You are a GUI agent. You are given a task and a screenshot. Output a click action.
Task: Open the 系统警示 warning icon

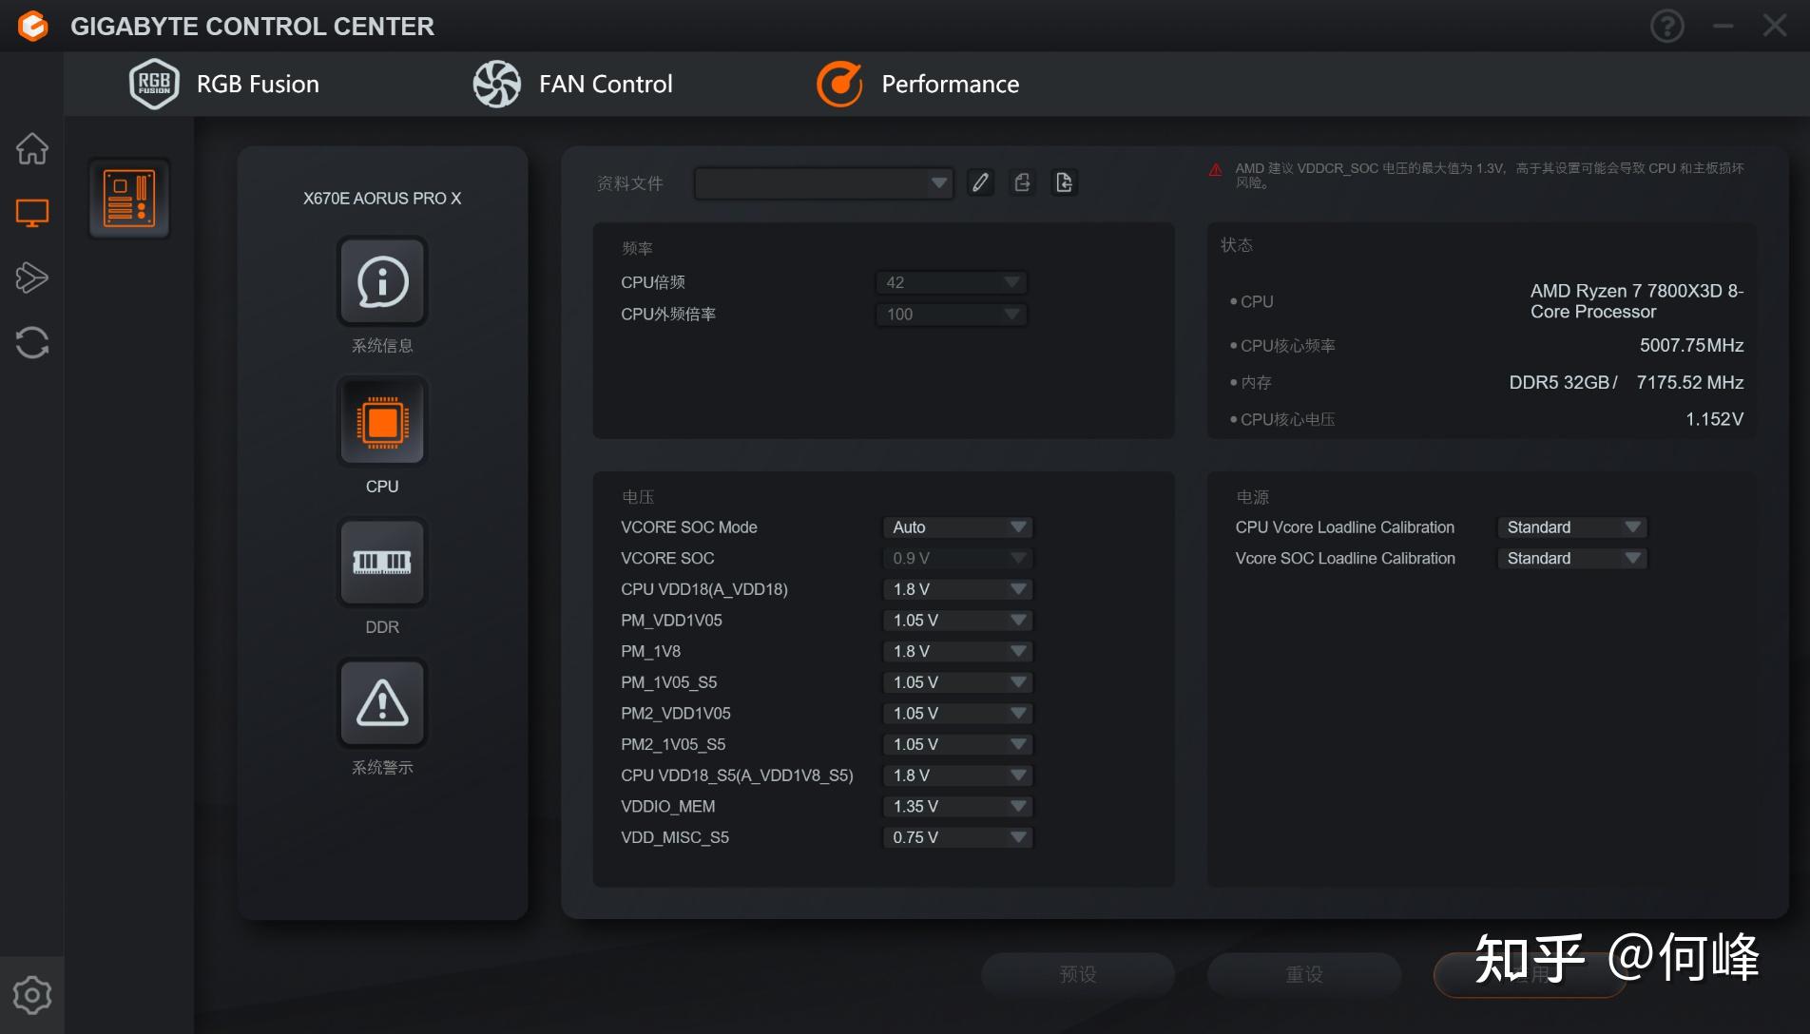(382, 702)
